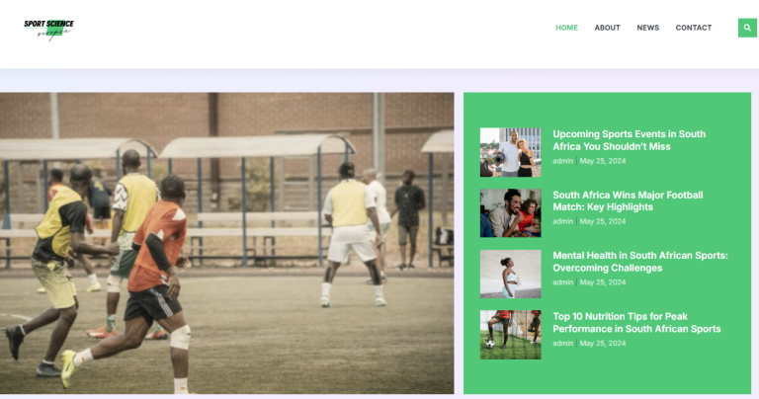This screenshot has width=759, height=399.
Task: Click admin author under Upcoming Sports Events
Action: pyautogui.click(x=562, y=161)
